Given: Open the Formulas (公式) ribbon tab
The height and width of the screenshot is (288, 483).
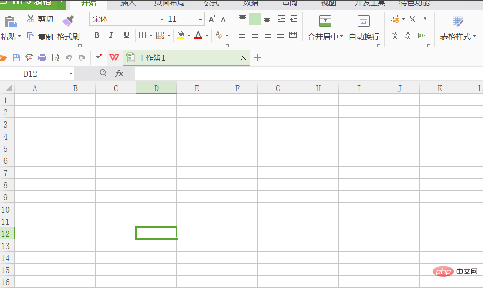Looking at the screenshot, I should point(212,3).
